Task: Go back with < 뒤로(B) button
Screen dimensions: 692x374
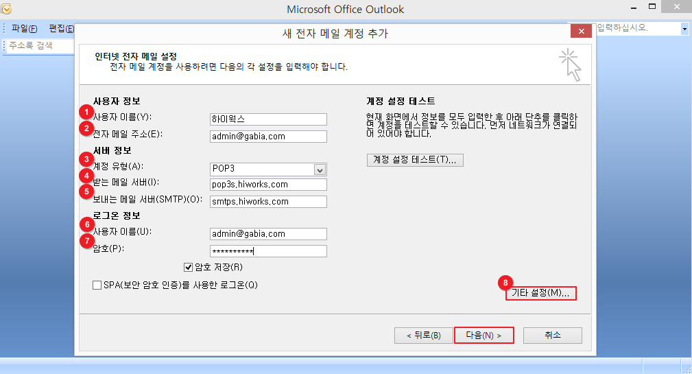Action: [x=424, y=336]
